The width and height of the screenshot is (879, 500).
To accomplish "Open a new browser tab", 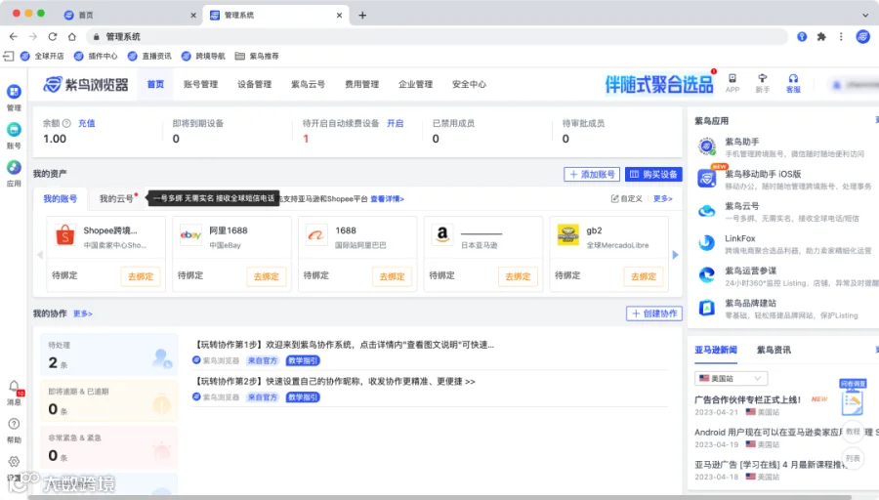I will (x=362, y=15).
